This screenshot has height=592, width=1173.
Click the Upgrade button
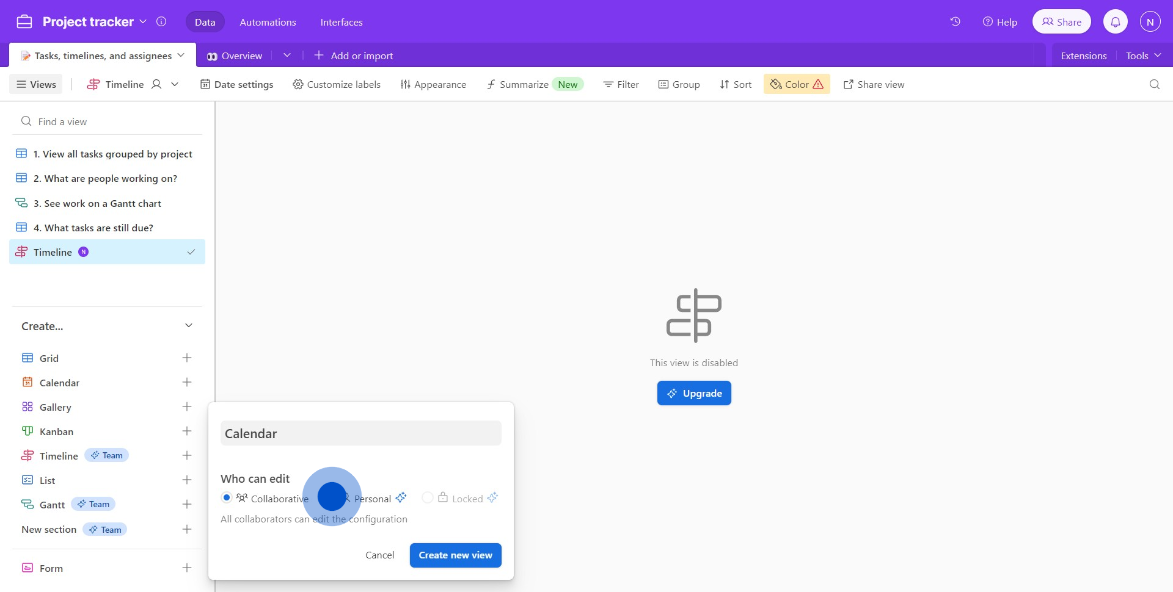click(x=694, y=394)
